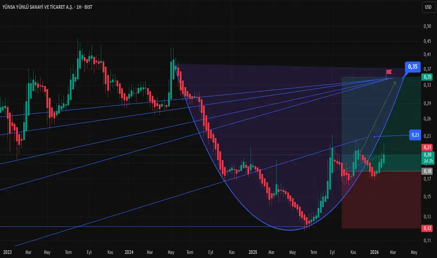Select the green profit zone of long position
Image resolution: width=437 pixels, height=258 pixels.
381,124
